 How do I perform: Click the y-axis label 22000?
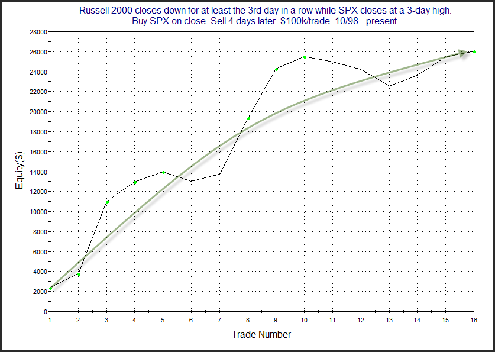[x=38, y=92]
